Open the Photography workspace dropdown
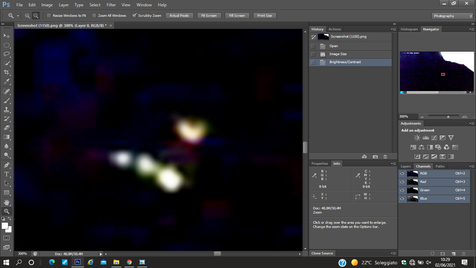The height and width of the screenshot is (268, 476). coord(452,16)
